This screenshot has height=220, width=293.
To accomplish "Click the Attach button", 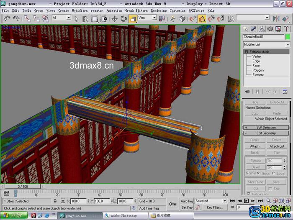I will 254,146.
